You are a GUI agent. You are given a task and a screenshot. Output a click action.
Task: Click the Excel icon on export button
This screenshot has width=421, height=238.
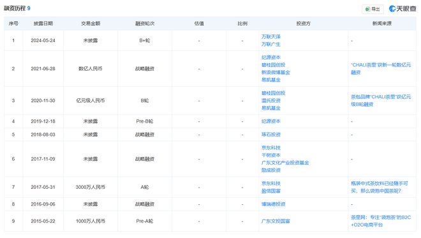[x=367, y=9]
